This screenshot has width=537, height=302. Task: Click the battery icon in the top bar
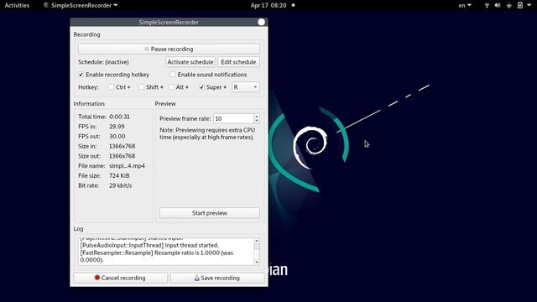[520, 6]
